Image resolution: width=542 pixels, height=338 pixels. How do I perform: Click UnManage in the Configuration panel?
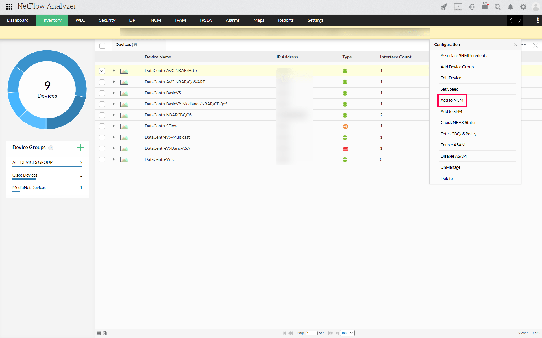tap(450, 167)
